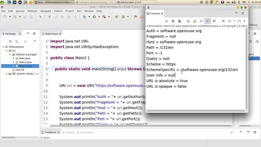Click the Run green play button
261x147 pixels.
(x=94, y=17)
